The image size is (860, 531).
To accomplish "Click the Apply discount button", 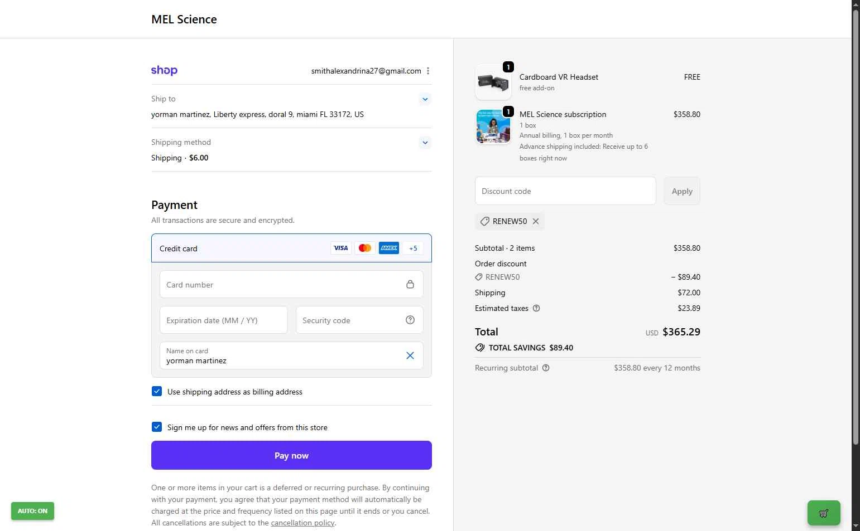I will point(682,191).
